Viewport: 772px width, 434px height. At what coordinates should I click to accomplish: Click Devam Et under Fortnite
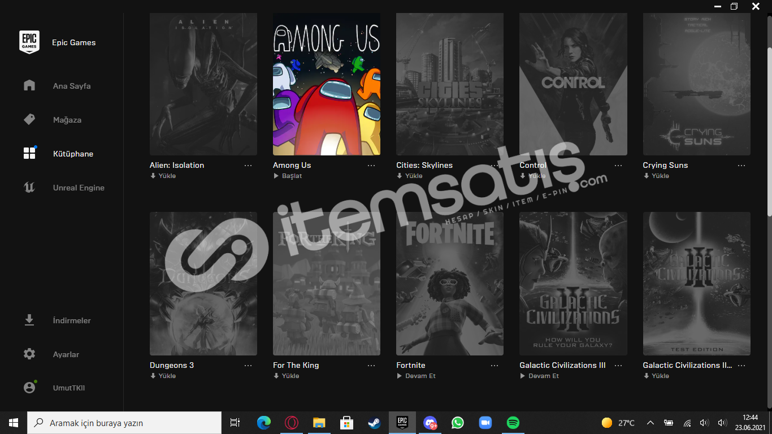[x=416, y=376]
